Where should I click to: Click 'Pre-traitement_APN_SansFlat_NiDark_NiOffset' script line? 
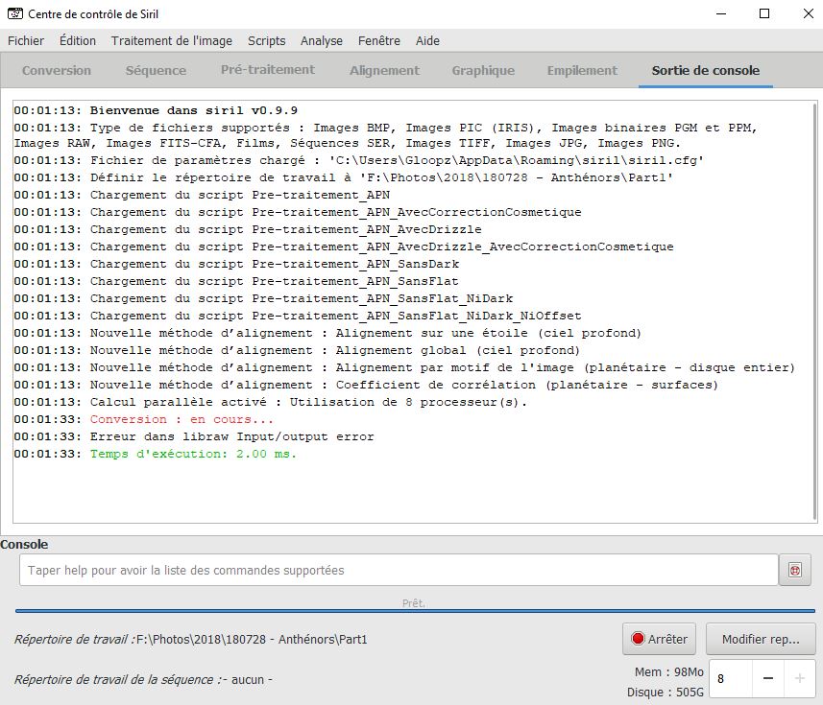[x=297, y=316]
